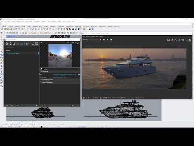Click Paste clipboard icon in Rhino toolbar
This screenshot has height=146, width=194.
coord(22,29)
